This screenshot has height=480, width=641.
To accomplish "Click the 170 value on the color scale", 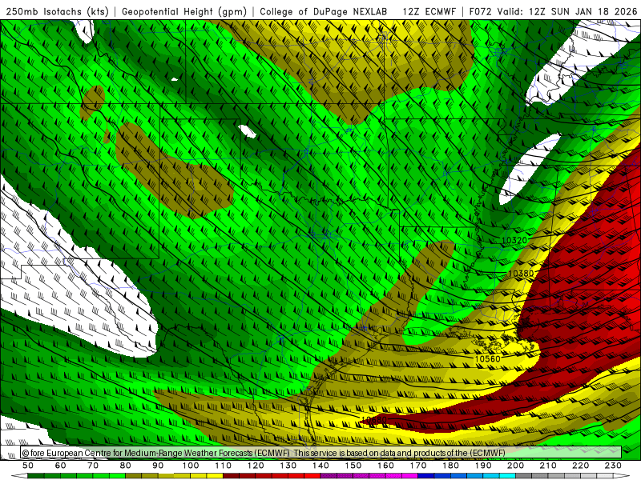I will click(418, 466).
